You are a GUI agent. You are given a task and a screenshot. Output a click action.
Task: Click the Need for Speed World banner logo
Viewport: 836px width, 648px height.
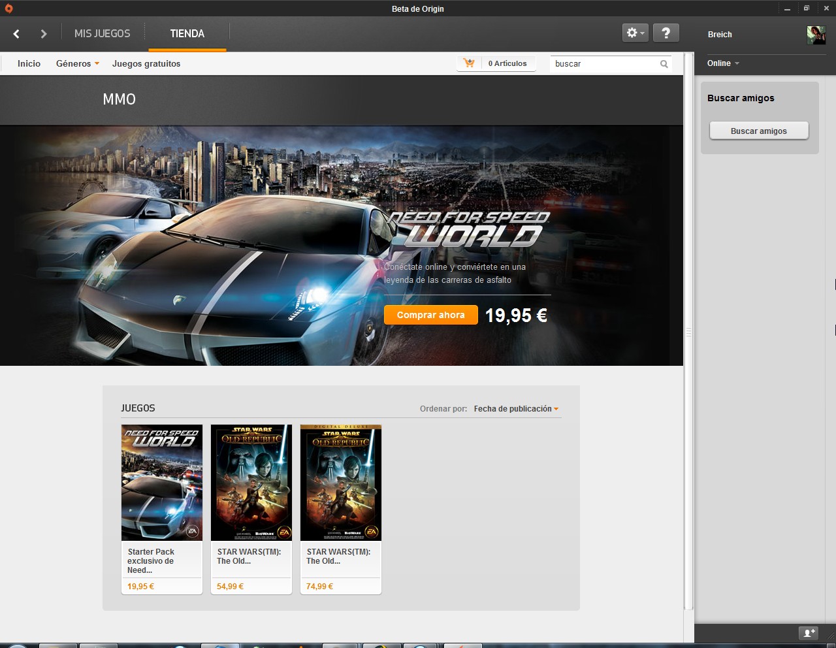(x=469, y=229)
